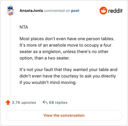Click the word "singleton" in the comment

coord(52,51)
